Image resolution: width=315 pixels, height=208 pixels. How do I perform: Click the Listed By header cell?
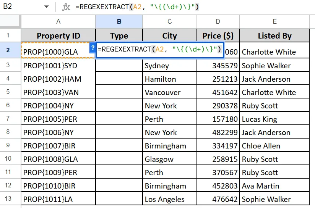click(274, 35)
